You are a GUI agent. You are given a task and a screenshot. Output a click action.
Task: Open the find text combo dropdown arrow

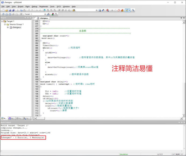coord(96,10)
